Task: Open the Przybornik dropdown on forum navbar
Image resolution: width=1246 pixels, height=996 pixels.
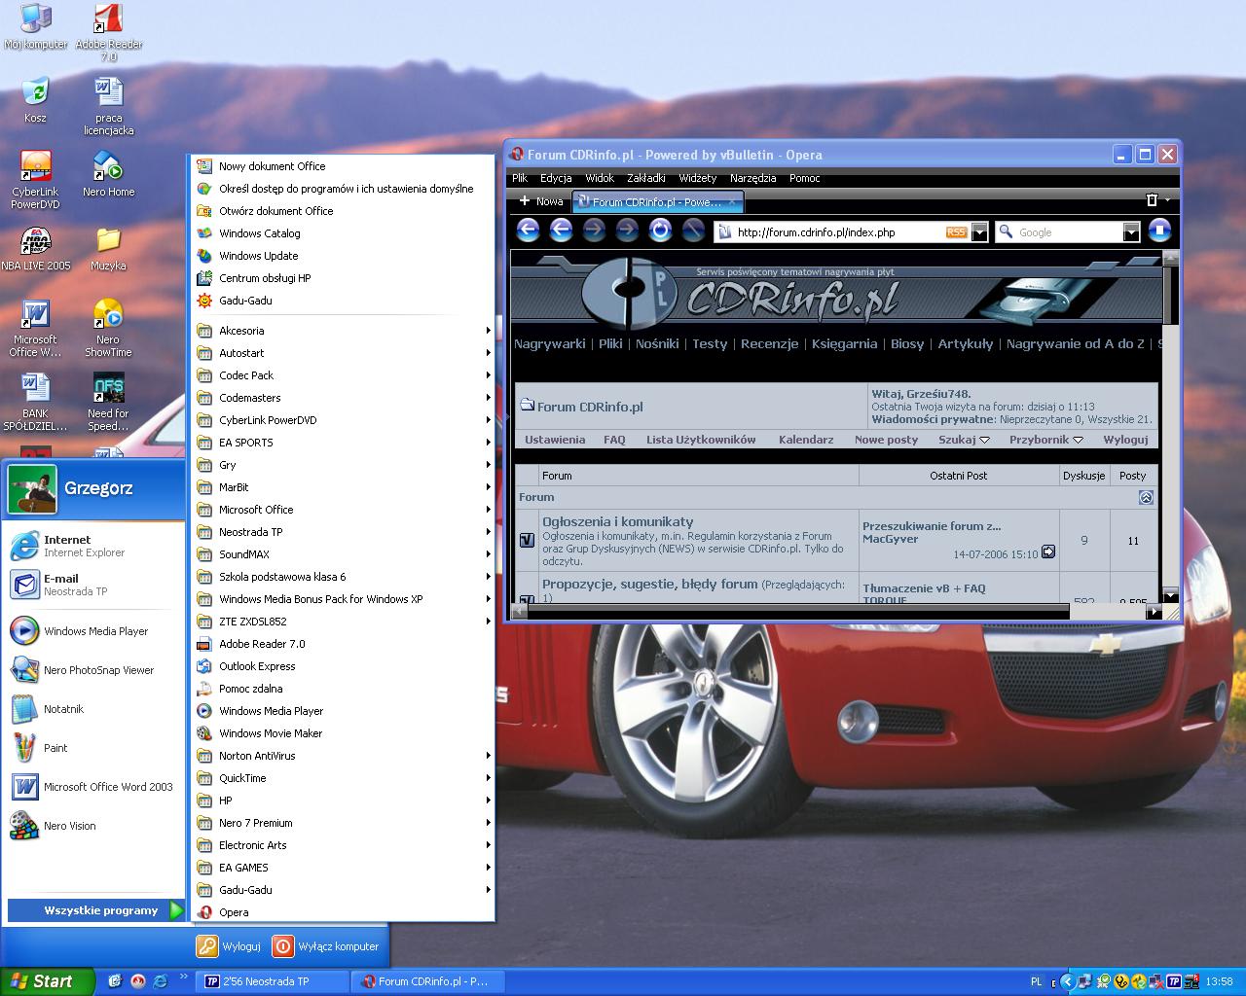Action: pyautogui.click(x=1046, y=440)
